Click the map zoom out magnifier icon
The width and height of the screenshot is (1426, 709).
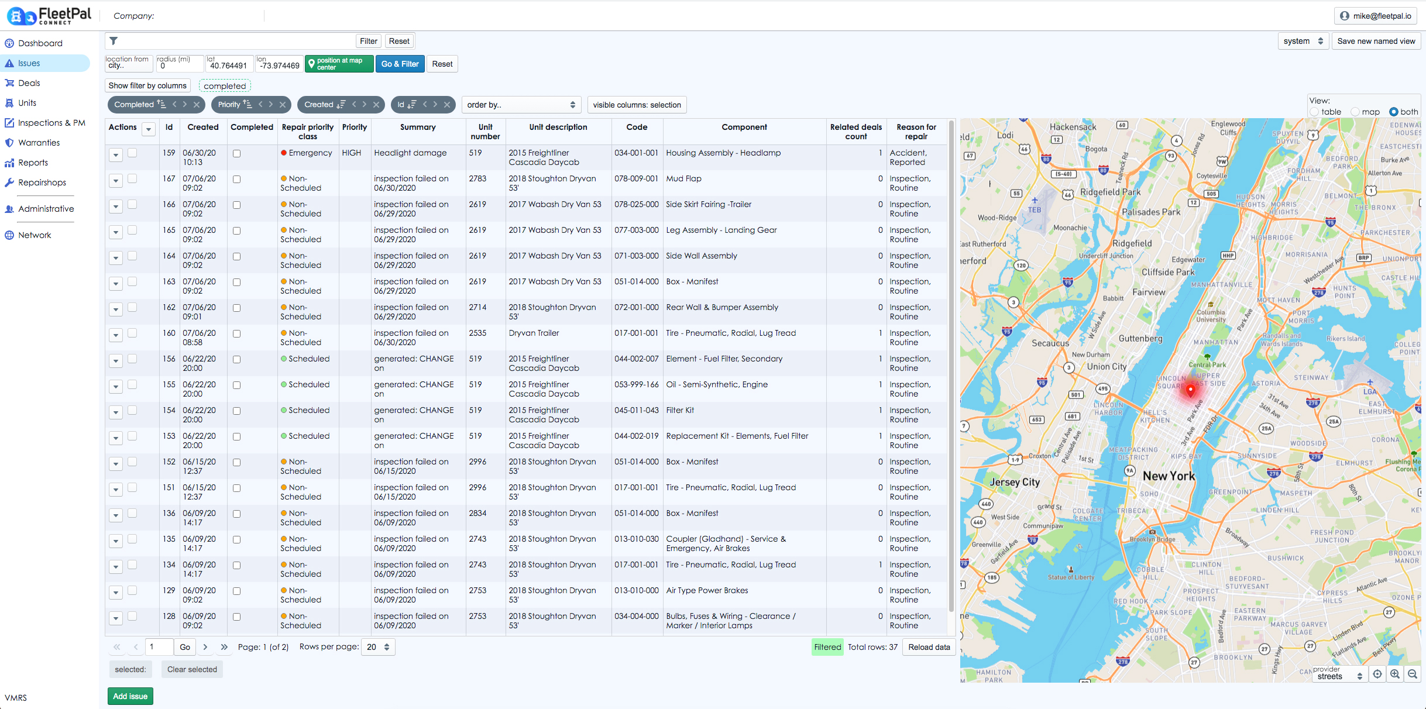coord(1413,674)
